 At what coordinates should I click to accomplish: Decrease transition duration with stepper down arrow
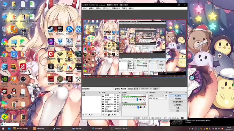coord(166,99)
